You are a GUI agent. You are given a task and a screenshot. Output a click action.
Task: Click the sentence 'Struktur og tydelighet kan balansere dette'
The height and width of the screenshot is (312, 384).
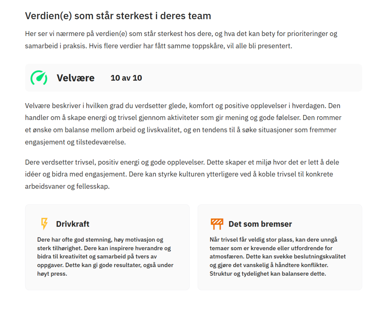(268, 273)
